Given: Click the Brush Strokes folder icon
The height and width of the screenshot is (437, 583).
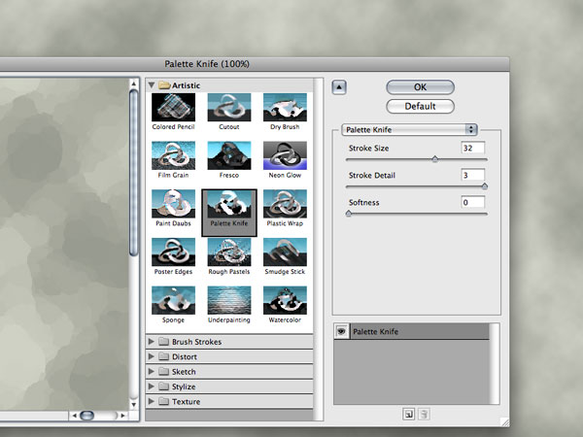Looking at the screenshot, I should pos(164,342).
